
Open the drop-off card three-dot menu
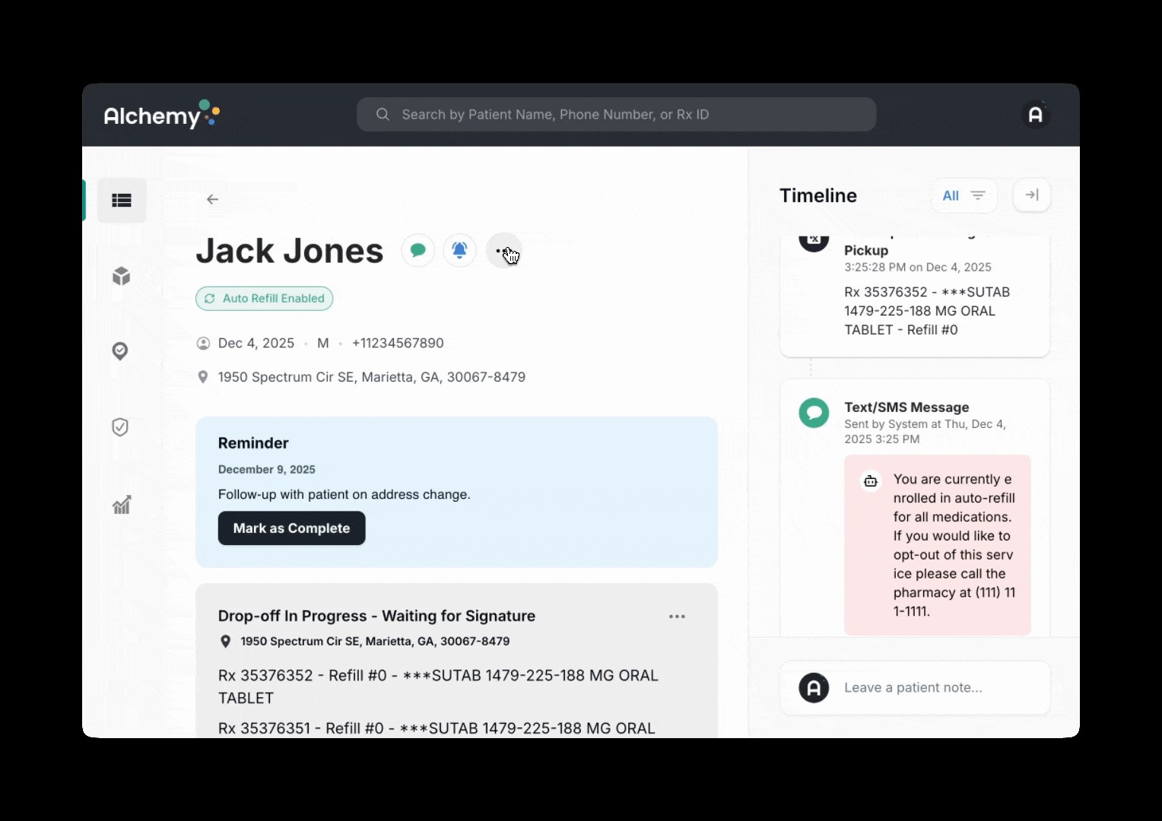(677, 617)
